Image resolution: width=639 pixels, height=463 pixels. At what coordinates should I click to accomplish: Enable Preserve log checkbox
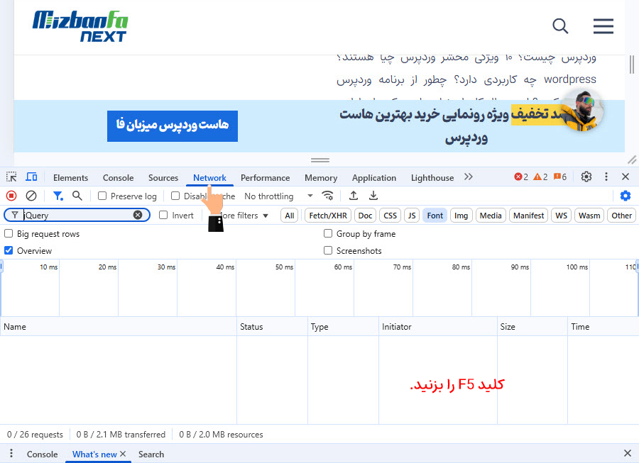102,196
